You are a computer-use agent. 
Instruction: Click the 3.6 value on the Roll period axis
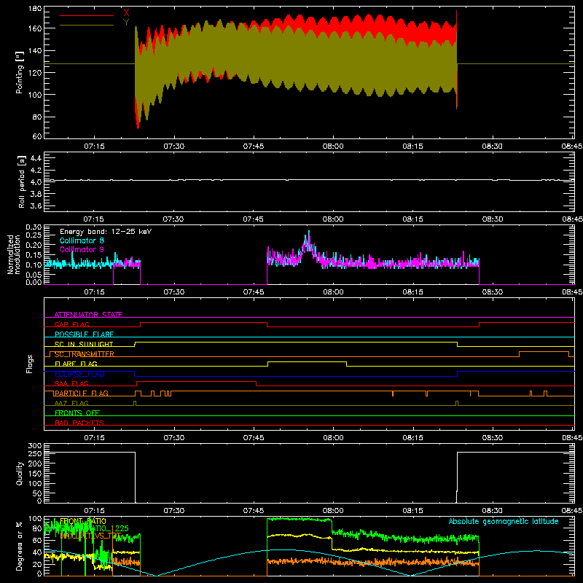click(x=36, y=206)
